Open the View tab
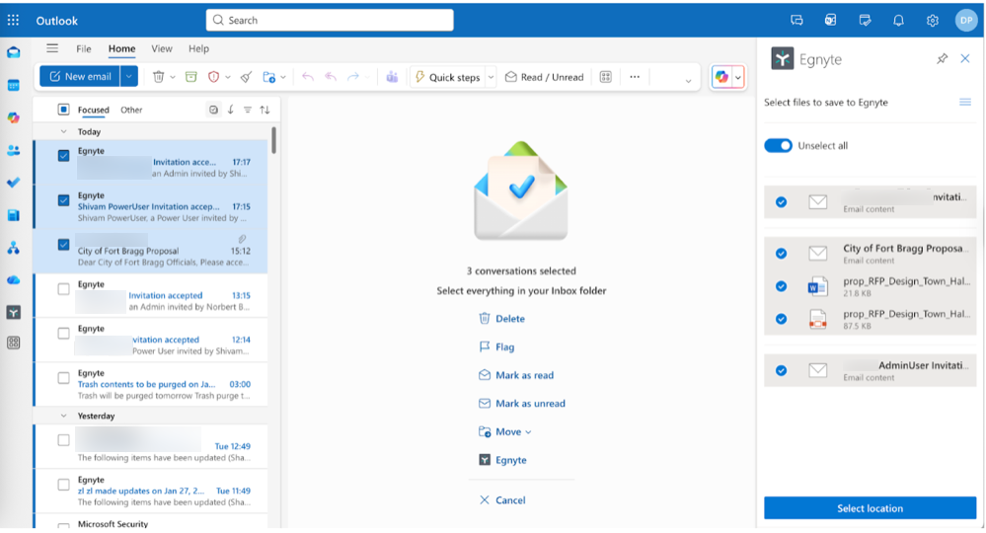Image resolution: width=986 pixels, height=533 pixels. coord(162,48)
